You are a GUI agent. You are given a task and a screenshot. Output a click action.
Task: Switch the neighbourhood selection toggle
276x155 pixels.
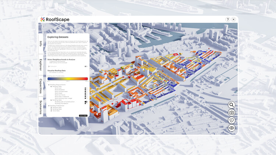click(86, 66)
